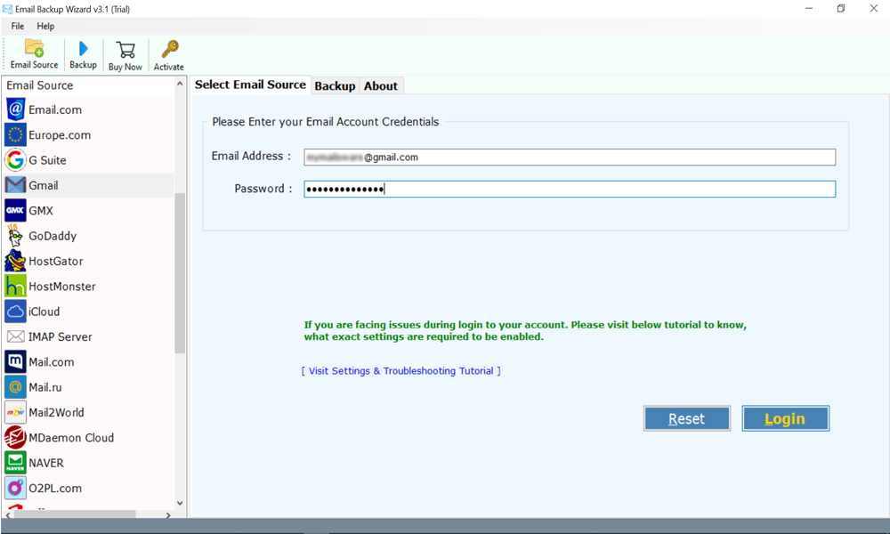
Task: Select the G Suite Google icon
Action: (x=15, y=160)
